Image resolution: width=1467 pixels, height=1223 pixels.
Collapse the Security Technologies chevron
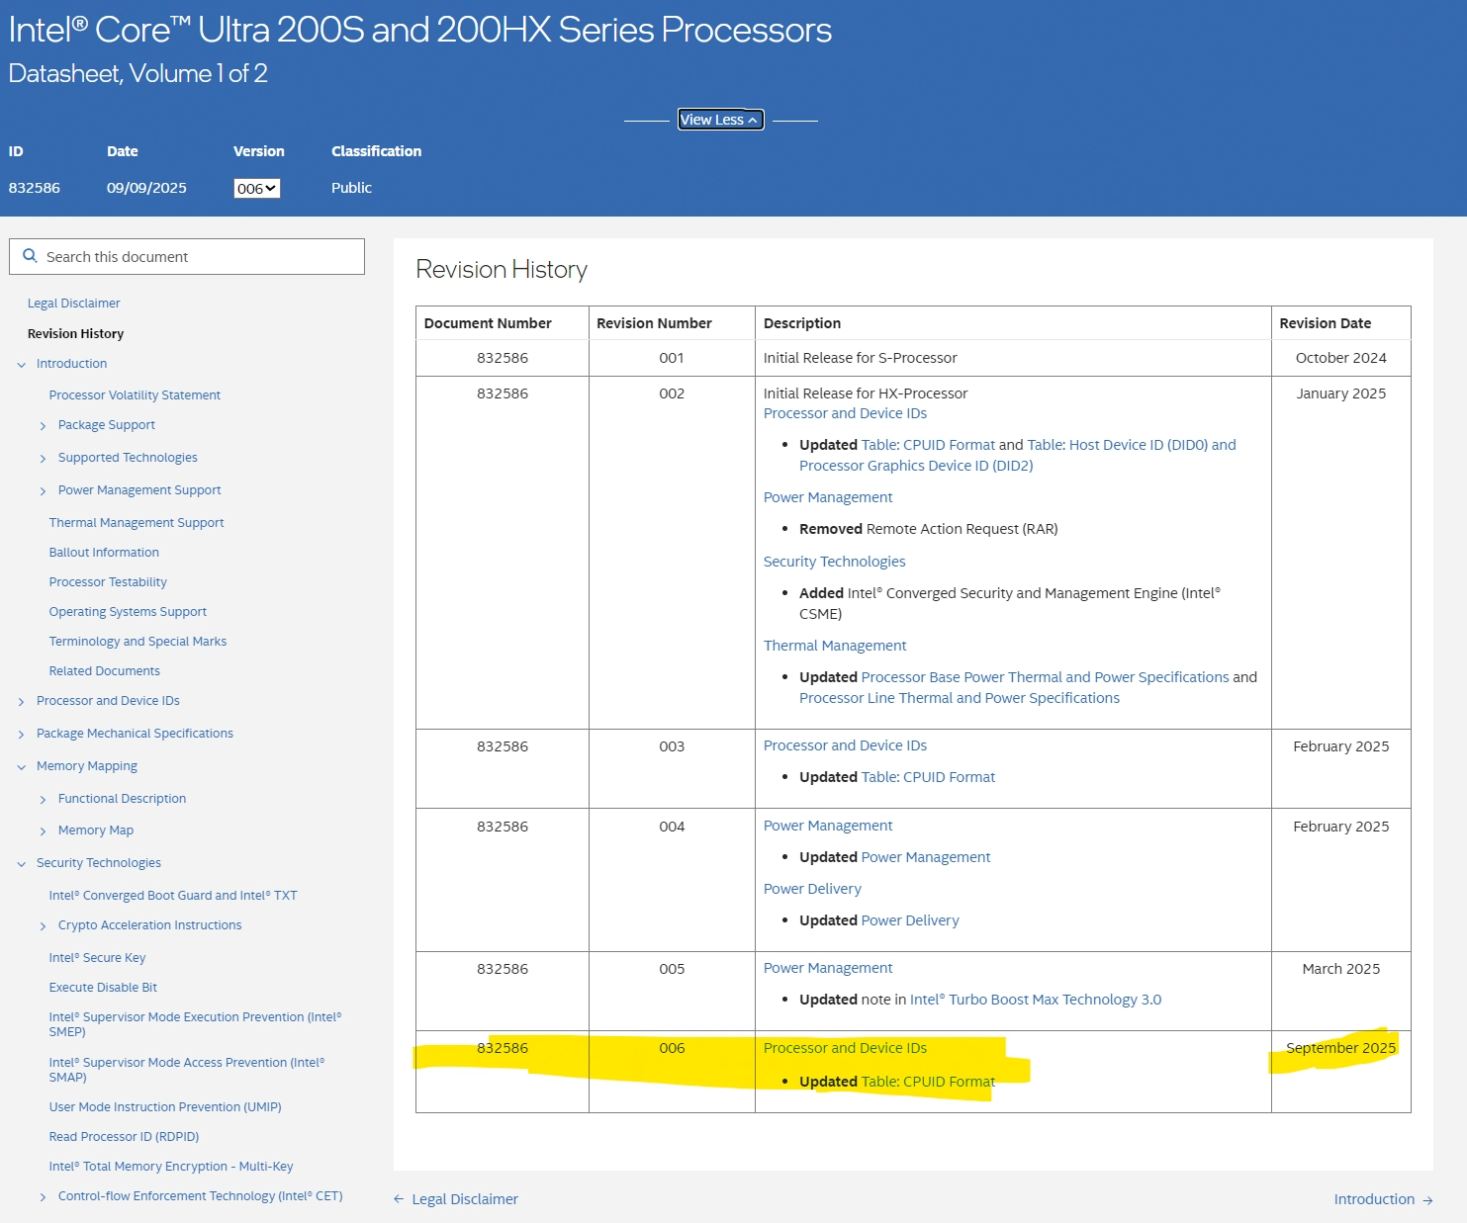coord(22,864)
